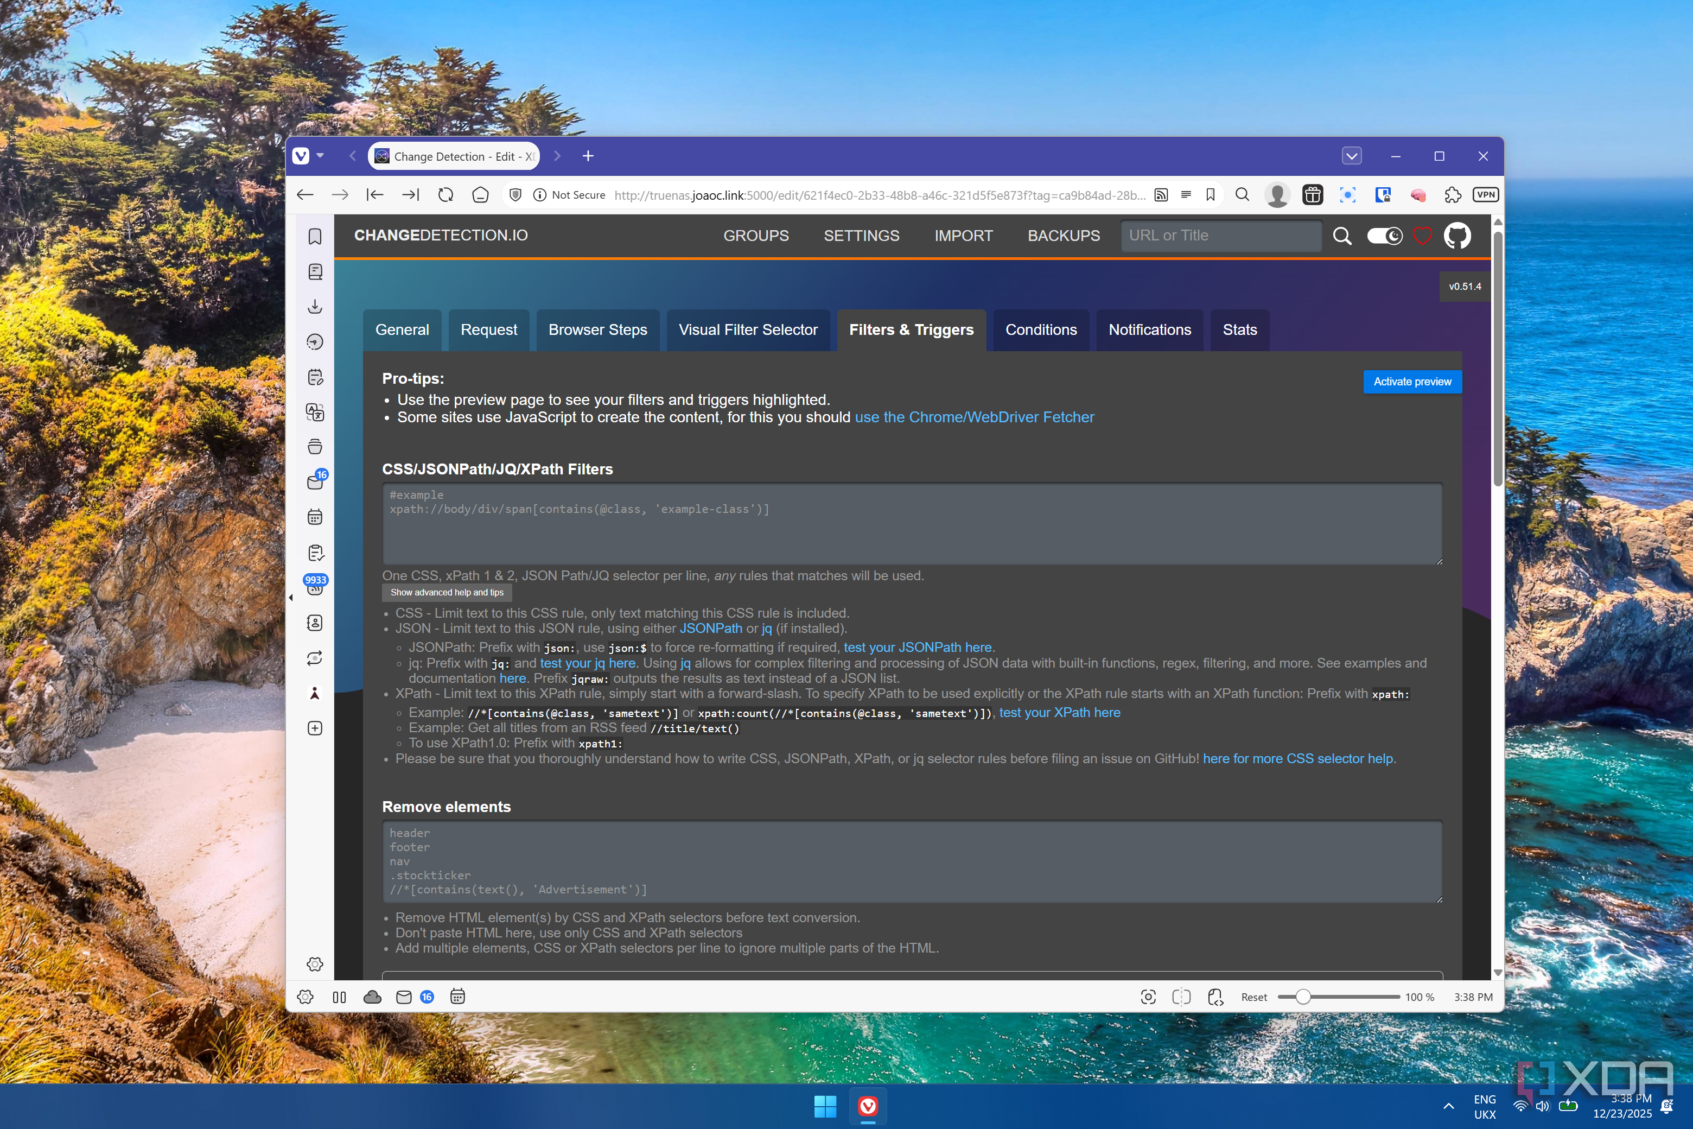Open the page feeds RSS icon in address bar
The image size is (1693, 1129).
point(1160,195)
